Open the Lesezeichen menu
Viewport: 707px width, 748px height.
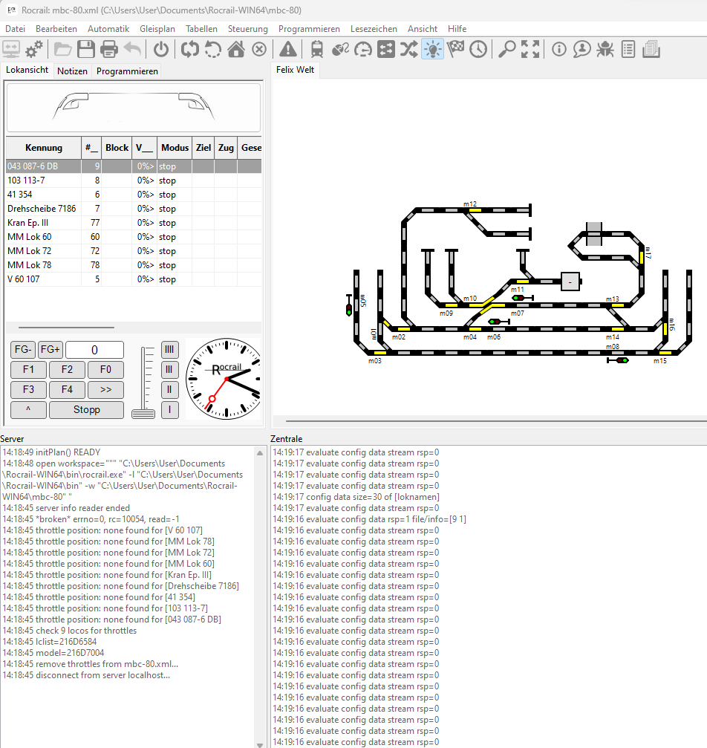coord(374,29)
